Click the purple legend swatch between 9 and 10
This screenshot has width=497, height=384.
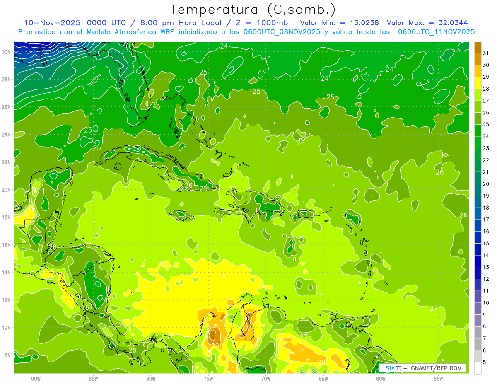[478, 309]
